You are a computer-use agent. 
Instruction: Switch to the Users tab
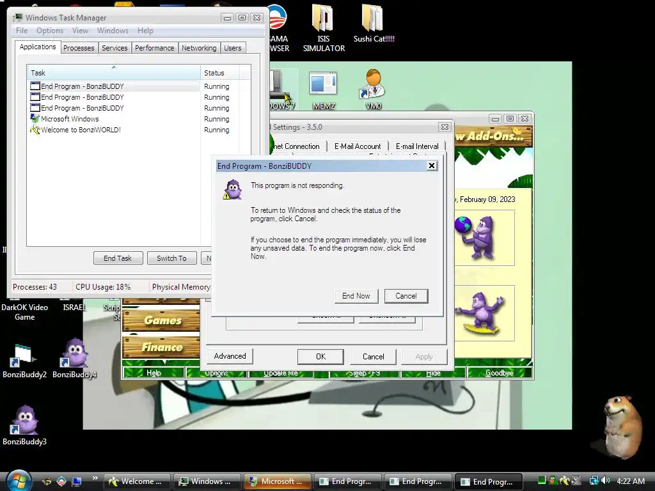coord(232,48)
